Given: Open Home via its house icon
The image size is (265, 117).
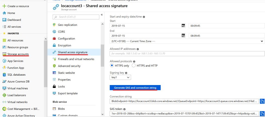Looking at the screenshot, I should click(4, 13).
